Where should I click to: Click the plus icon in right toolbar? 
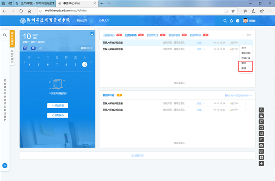(x=261, y=163)
